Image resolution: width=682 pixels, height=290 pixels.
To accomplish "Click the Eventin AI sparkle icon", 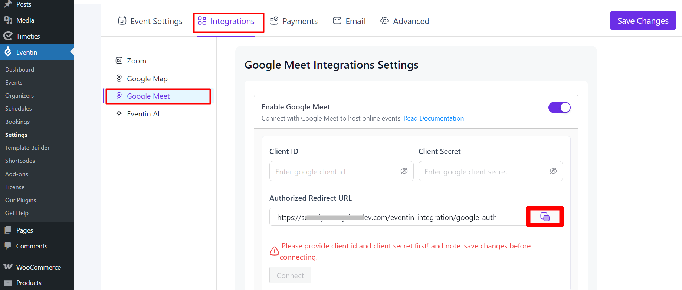I will pos(119,113).
